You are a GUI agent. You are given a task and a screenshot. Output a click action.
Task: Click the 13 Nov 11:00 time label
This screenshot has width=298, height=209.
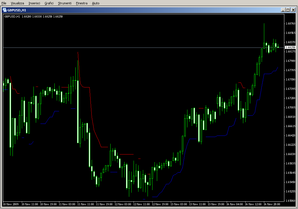pyautogui.click(x=197, y=204)
